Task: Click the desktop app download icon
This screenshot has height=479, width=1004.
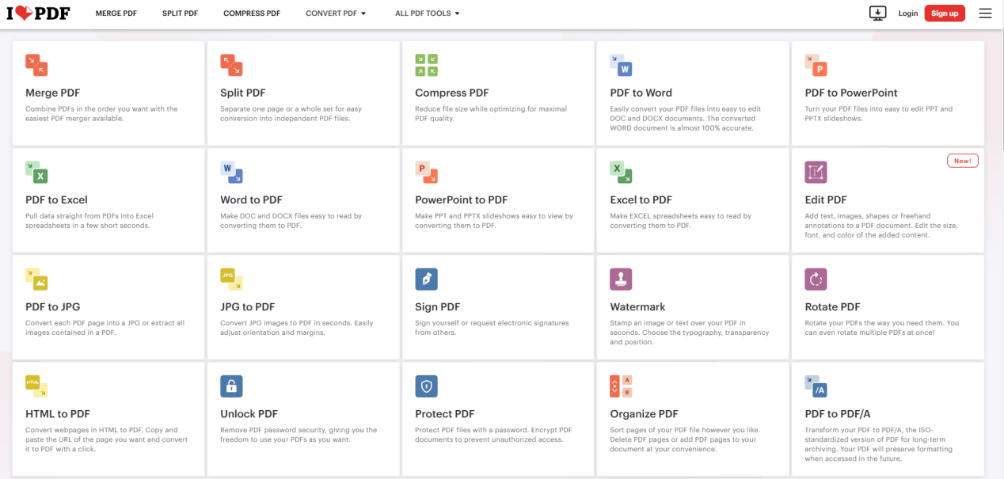Action: coord(877,13)
